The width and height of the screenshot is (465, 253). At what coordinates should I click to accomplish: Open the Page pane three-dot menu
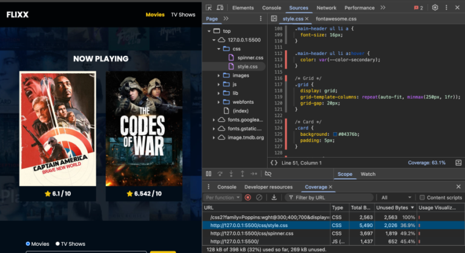261,19
